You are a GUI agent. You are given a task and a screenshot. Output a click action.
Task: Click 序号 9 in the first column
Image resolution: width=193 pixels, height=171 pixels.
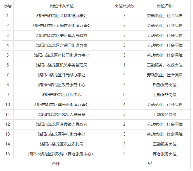click(8, 95)
